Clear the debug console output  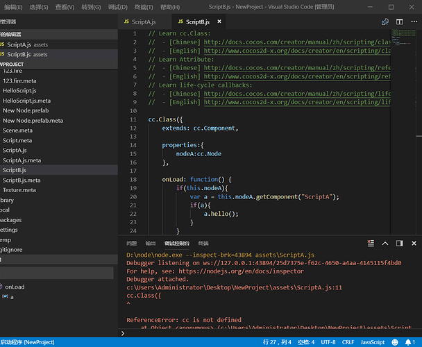pyautogui.click(x=372, y=244)
